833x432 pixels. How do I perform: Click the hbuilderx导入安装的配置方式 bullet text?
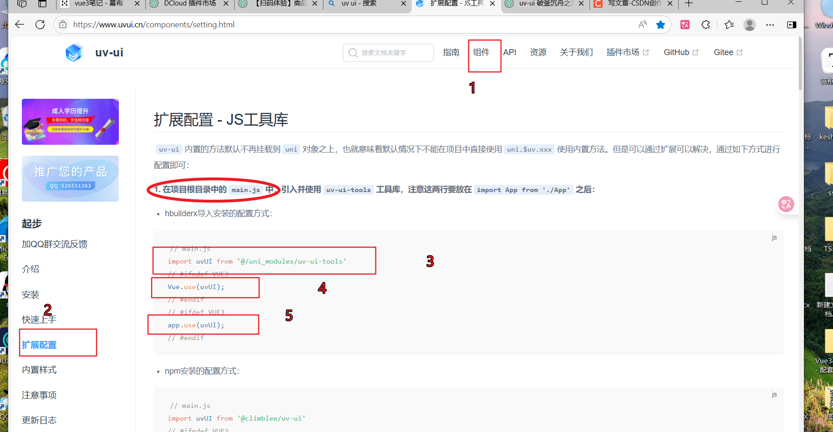(218, 213)
